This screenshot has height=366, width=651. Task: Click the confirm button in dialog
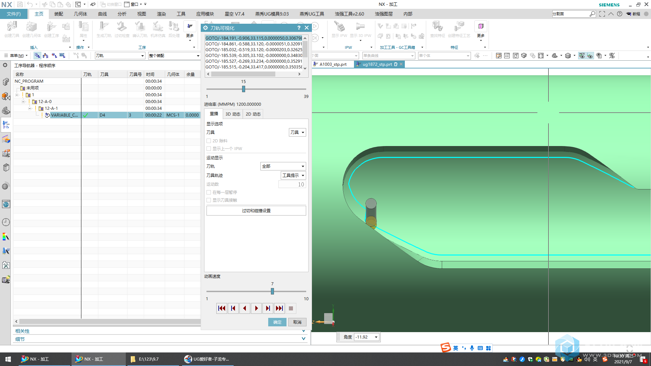coord(277,322)
